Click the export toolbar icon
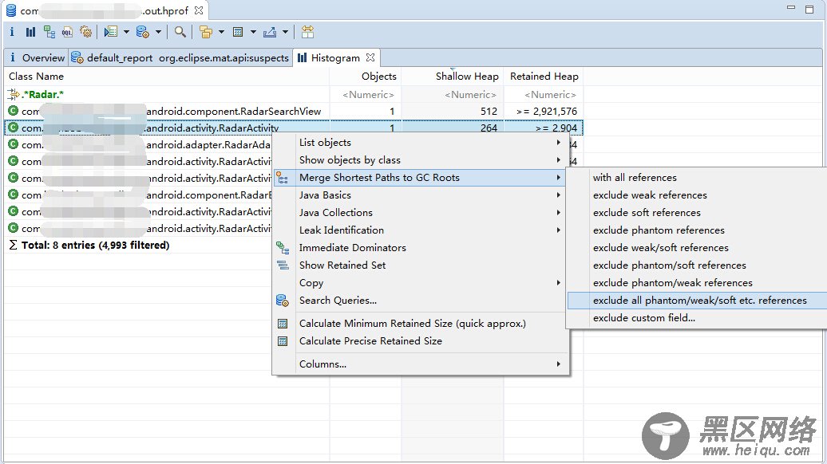 click(x=270, y=32)
